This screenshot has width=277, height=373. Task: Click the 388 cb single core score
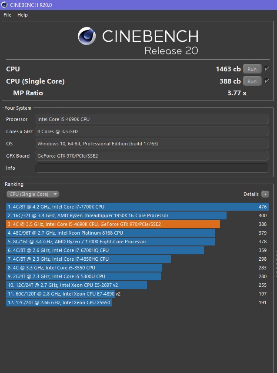click(230, 81)
